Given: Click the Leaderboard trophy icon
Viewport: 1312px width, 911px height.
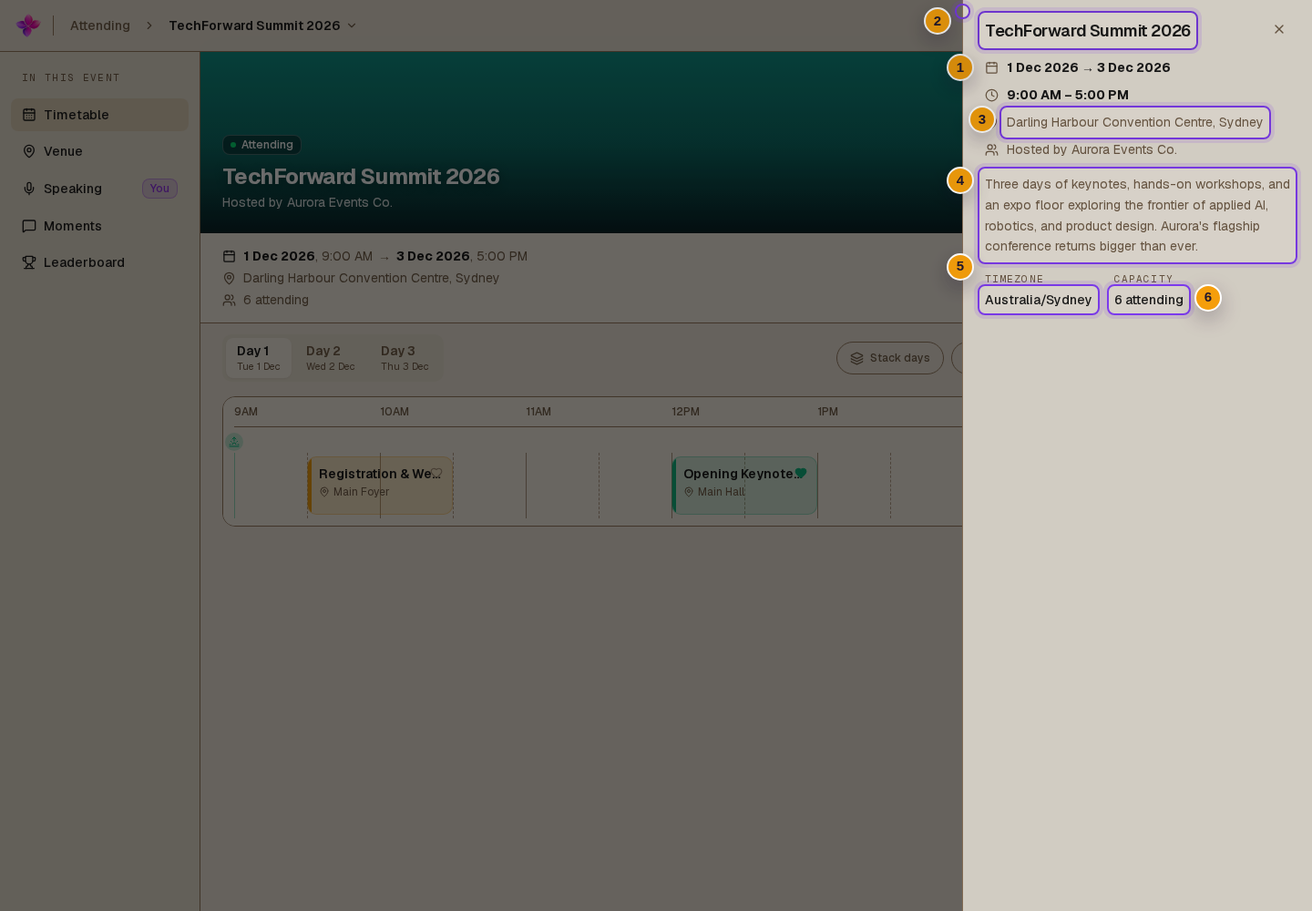Looking at the screenshot, I should (x=29, y=262).
